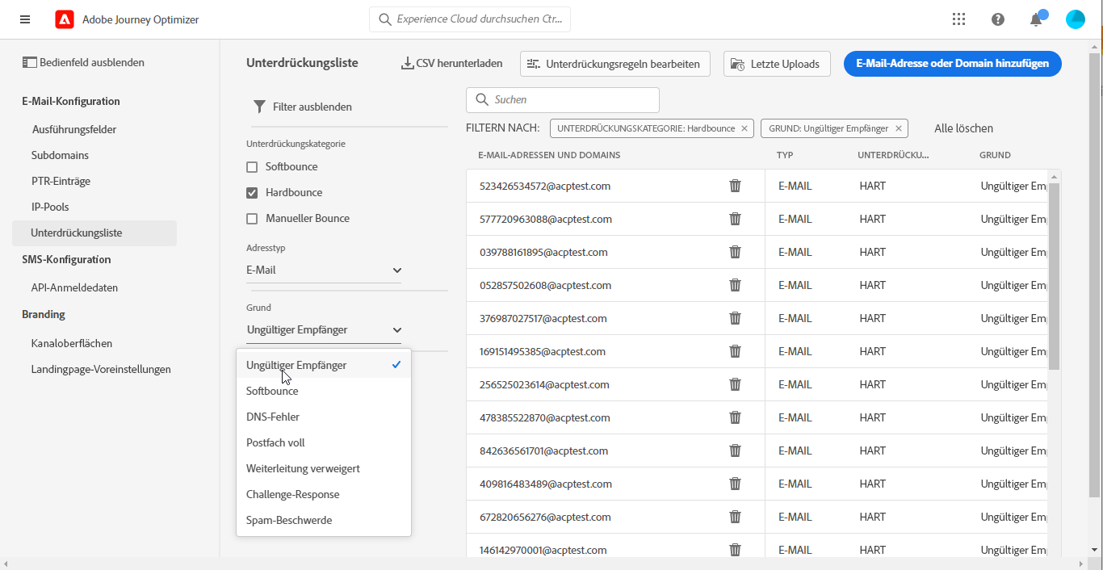
Task: Remove the Hardbounce category filter tag
Action: pyautogui.click(x=744, y=128)
